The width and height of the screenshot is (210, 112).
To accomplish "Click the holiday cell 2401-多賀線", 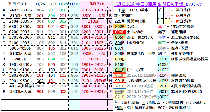I will pyautogui.click(x=94, y=81).
